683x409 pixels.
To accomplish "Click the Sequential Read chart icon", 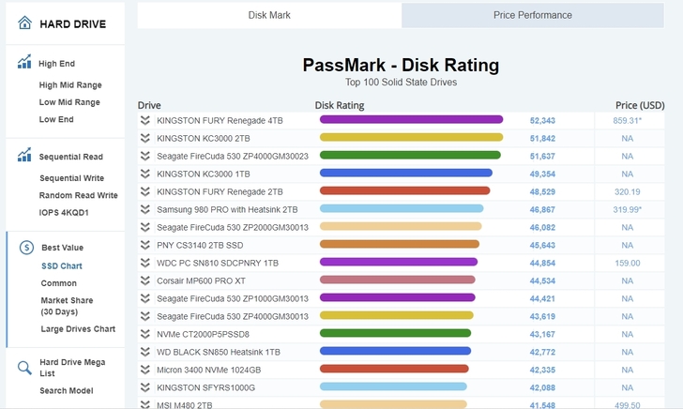I will click(24, 157).
